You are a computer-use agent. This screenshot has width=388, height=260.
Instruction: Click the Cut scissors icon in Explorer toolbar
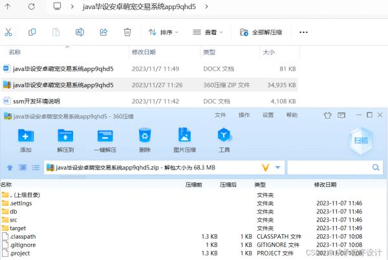click(8, 32)
